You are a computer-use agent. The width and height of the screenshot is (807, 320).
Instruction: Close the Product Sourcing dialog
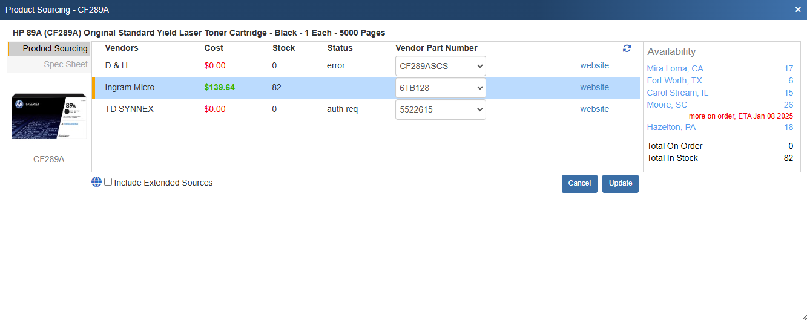(x=798, y=10)
